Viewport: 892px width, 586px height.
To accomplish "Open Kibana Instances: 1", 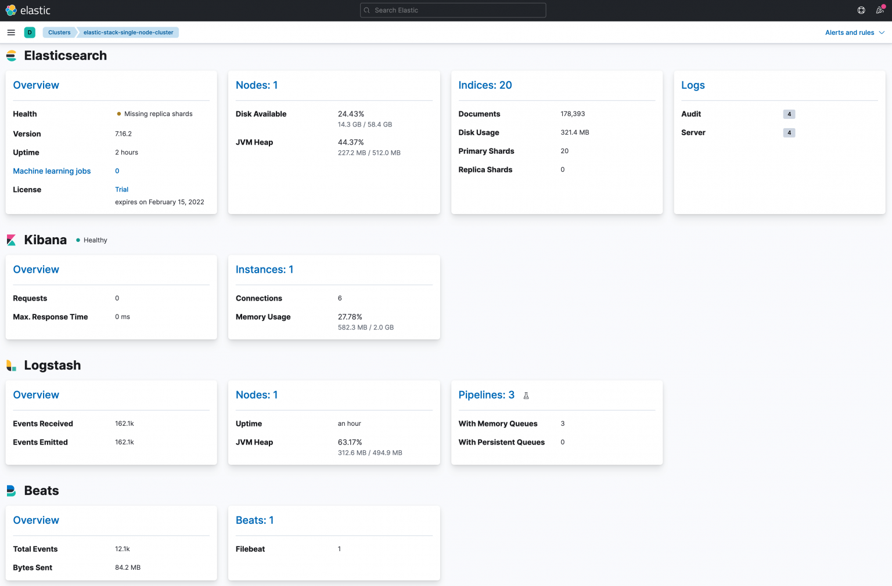I will coord(264,270).
